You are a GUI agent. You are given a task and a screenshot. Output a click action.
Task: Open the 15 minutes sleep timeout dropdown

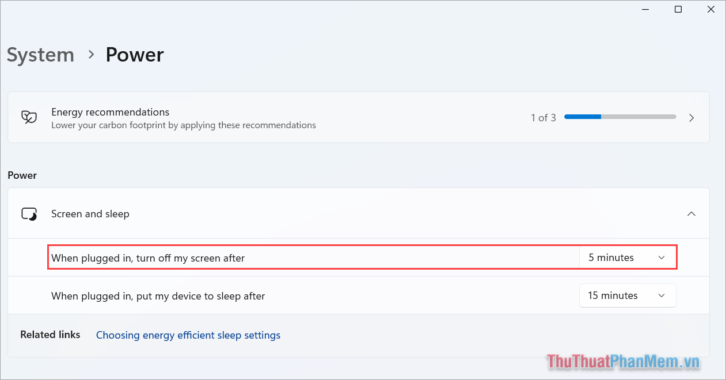pos(628,295)
